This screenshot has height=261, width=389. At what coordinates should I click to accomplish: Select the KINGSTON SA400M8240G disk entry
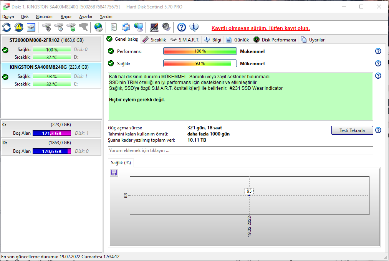tap(51, 76)
